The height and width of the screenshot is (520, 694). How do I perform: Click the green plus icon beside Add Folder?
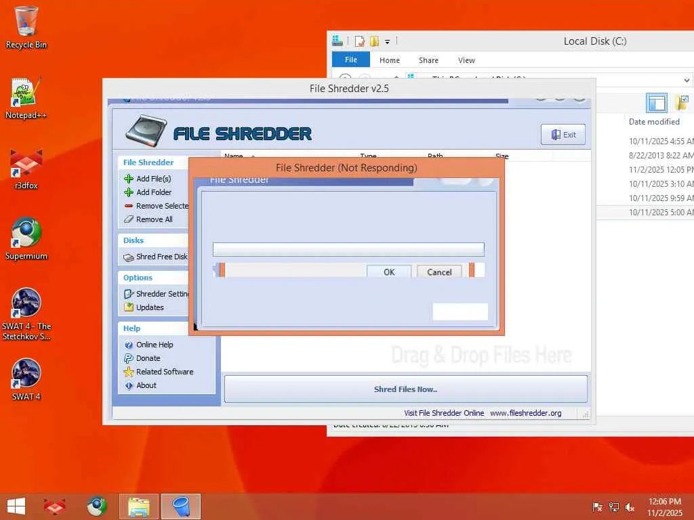[128, 192]
